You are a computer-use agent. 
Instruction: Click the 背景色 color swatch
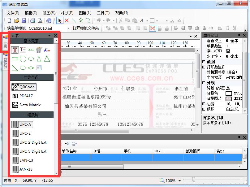[x=229, y=94]
